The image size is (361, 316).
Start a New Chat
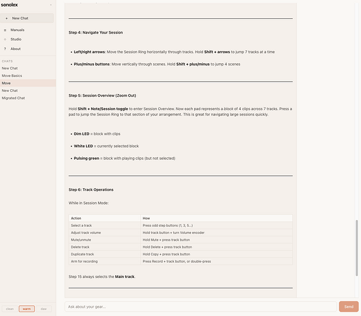click(x=27, y=18)
